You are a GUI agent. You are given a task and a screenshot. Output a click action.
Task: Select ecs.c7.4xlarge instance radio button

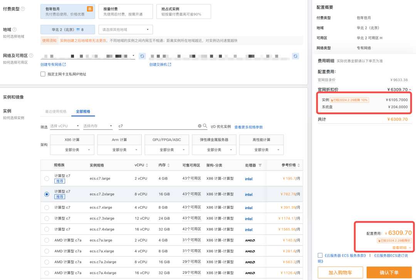pyautogui.click(x=47, y=229)
